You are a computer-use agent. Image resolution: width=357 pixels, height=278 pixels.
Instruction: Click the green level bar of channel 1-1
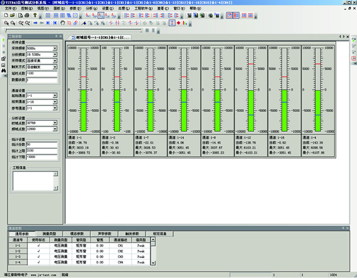[83, 111]
